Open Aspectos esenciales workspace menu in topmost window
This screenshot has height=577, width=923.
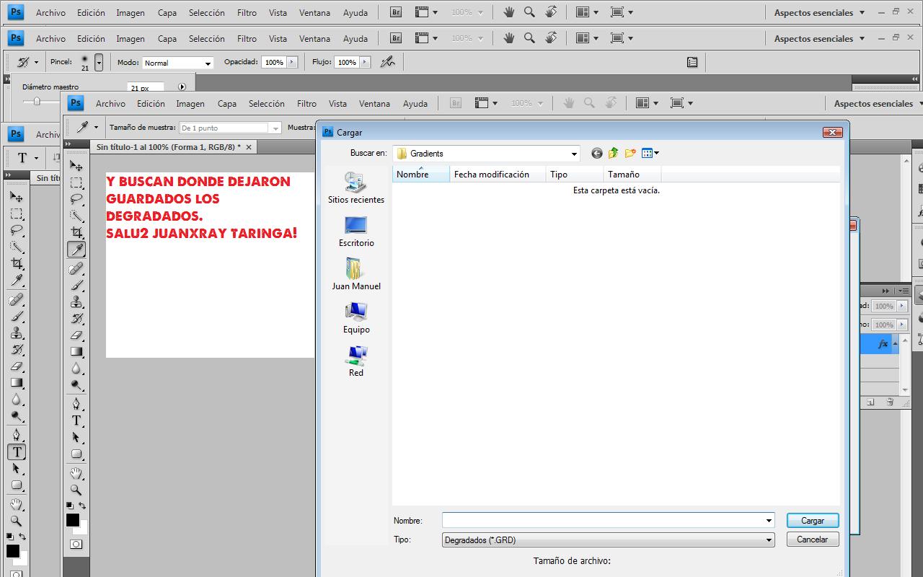point(818,12)
